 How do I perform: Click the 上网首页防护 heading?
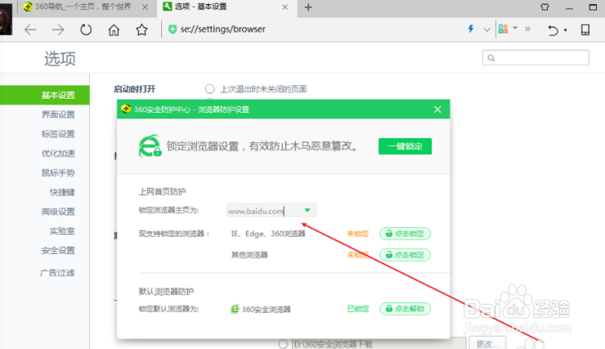163,191
